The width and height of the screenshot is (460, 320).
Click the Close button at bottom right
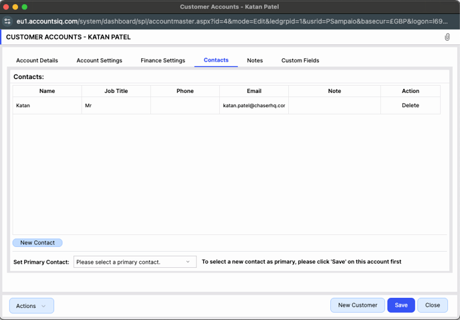coord(433,305)
